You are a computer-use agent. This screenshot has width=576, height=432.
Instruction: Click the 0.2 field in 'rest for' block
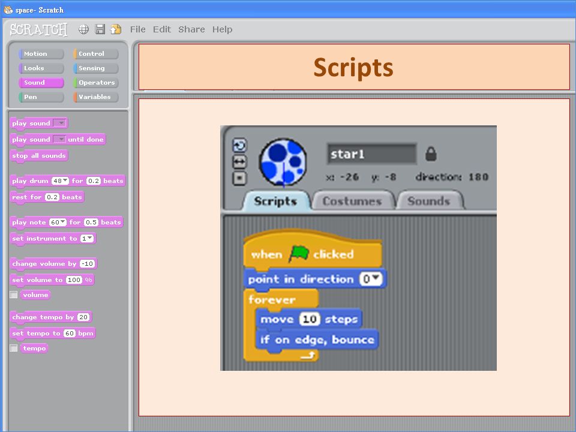pos(52,197)
